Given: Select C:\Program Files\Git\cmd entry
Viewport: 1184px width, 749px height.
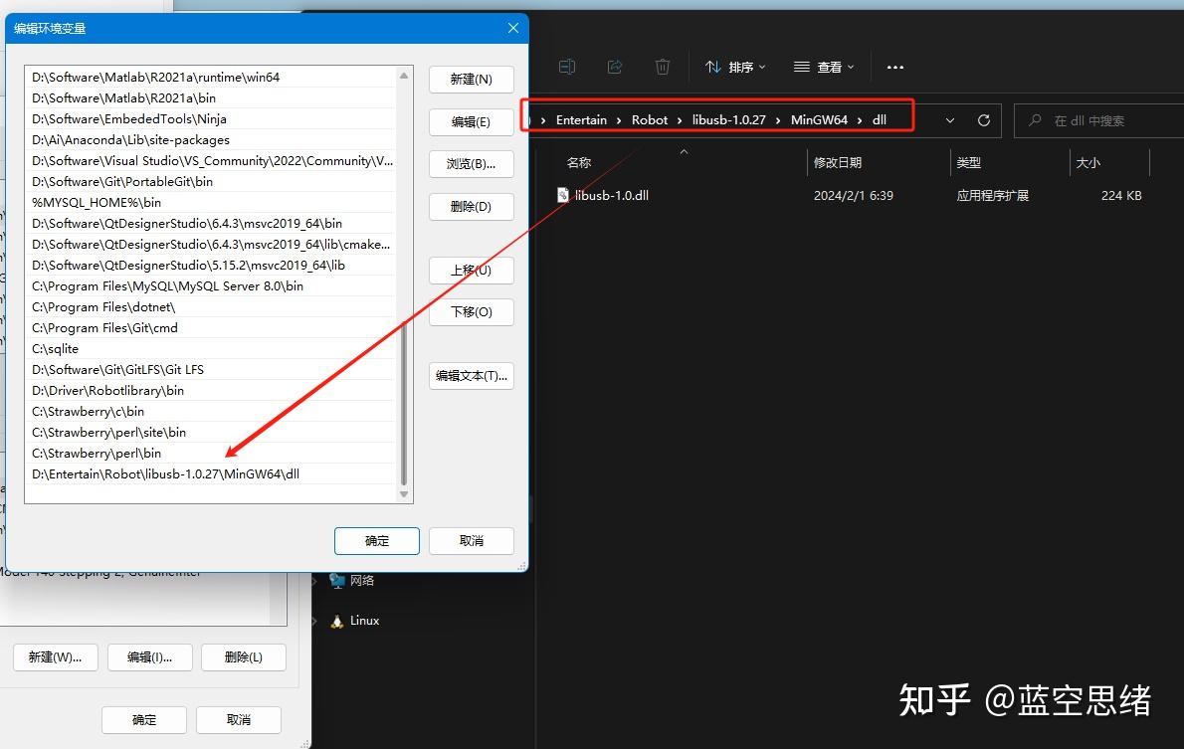Looking at the screenshot, I should tap(210, 327).
